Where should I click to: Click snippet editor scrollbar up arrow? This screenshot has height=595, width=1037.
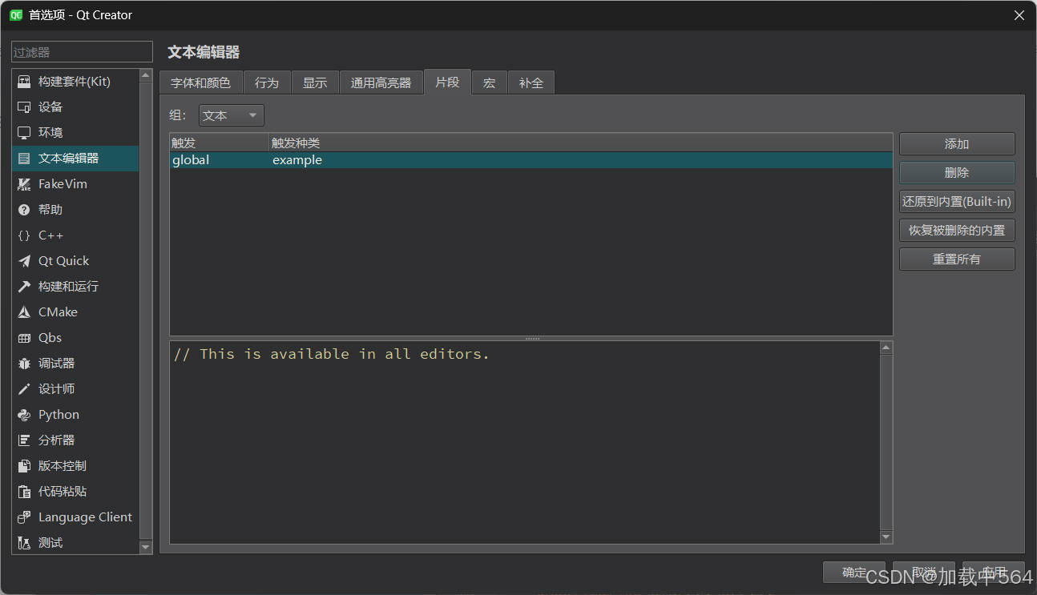click(x=886, y=348)
